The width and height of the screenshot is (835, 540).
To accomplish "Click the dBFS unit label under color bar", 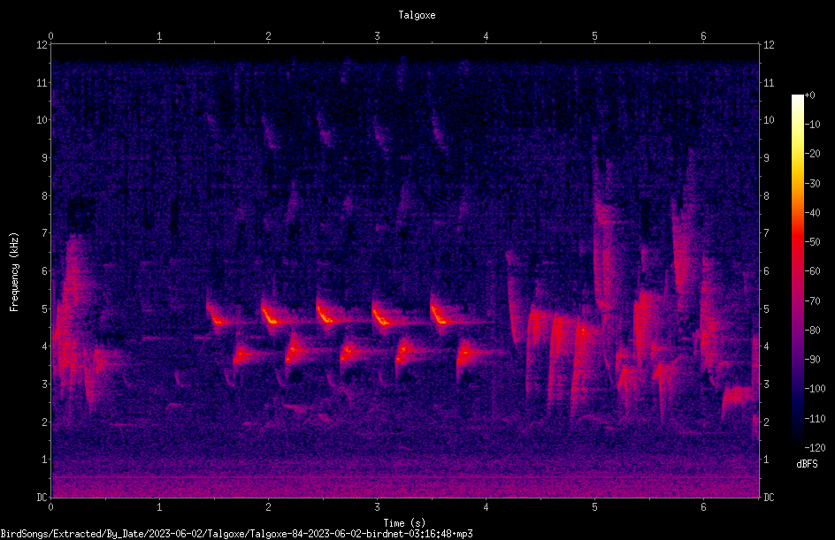I will pyautogui.click(x=807, y=464).
